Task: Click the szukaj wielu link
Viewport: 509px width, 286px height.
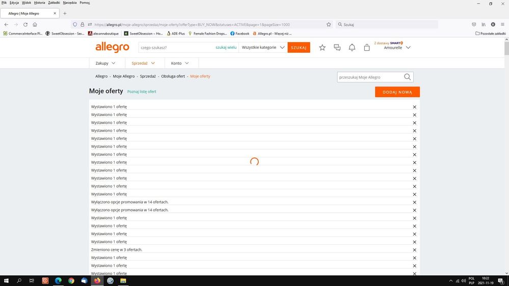Action: point(226,47)
